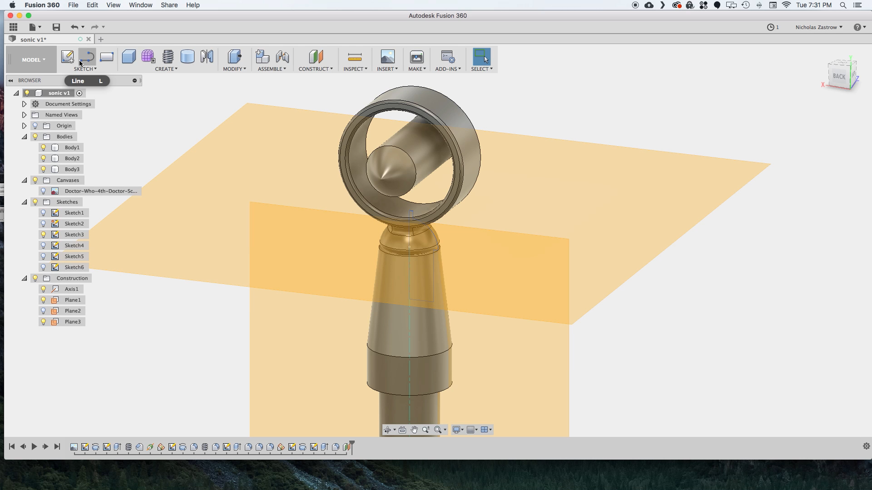Click the Make 3D print icon
Image resolution: width=872 pixels, height=490 pixels.
[417, 57]
